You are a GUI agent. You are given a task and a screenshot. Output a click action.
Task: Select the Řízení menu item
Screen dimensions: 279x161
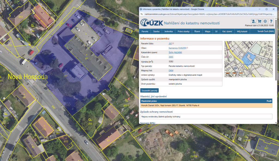click(197, 32)
